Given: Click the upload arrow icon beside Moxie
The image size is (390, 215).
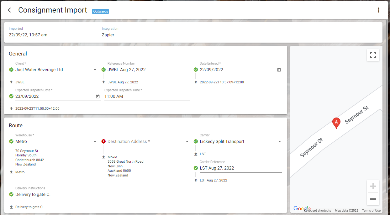Looking at the screenshot, I should pyautogui.click(x=103, y=157).
